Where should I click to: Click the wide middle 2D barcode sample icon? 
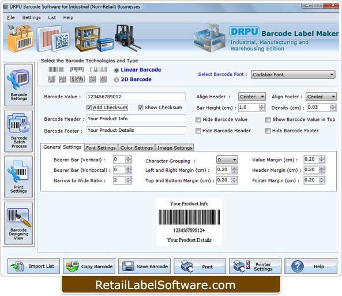pos(77,79)
